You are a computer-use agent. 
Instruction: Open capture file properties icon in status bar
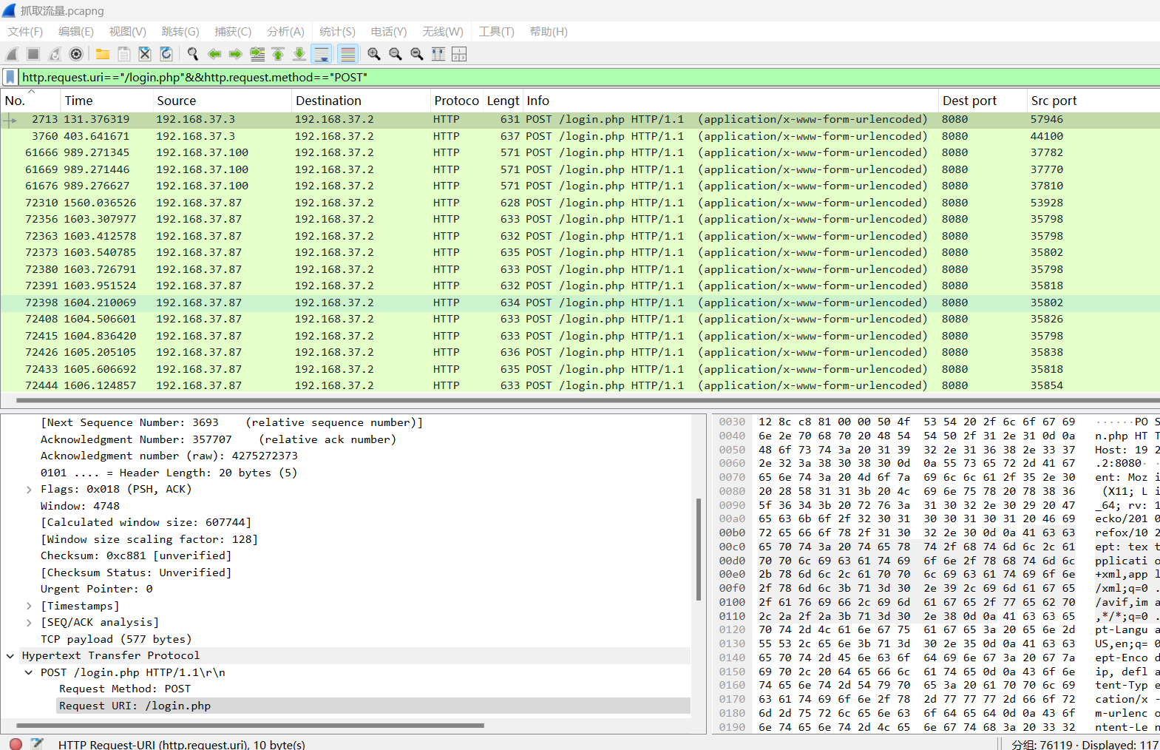point(38,744)
